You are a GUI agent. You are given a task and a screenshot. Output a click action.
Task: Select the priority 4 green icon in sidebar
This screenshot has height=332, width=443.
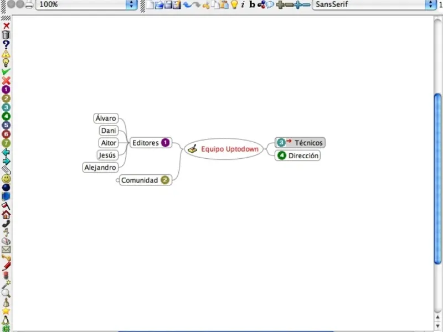(6, 116)
